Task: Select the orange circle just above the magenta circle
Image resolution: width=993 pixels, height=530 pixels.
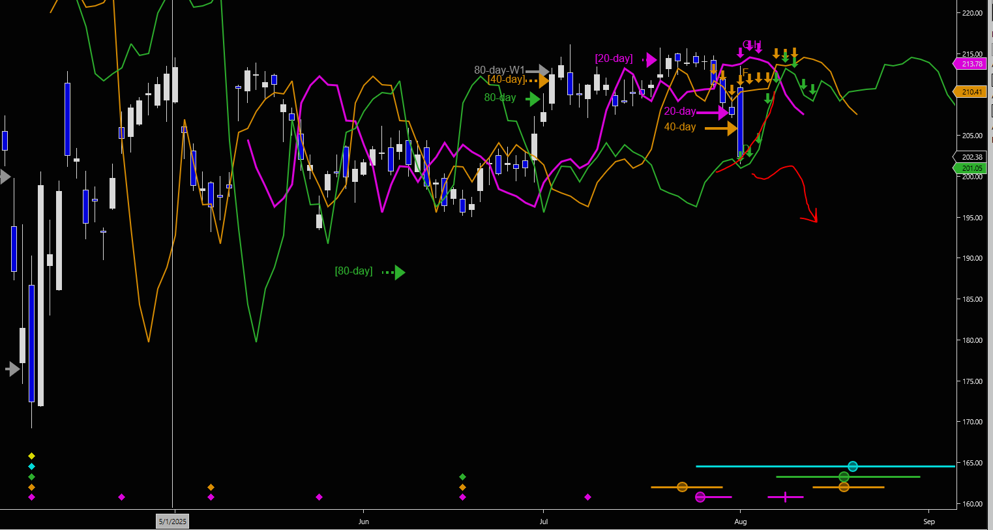Action: coord(682,487)
